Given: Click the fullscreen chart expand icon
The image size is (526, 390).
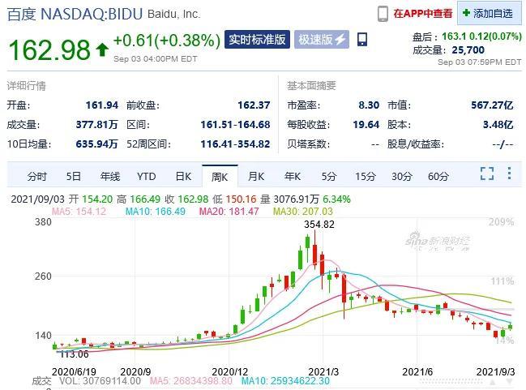Looking at the screenshot, I should point(487,174).
